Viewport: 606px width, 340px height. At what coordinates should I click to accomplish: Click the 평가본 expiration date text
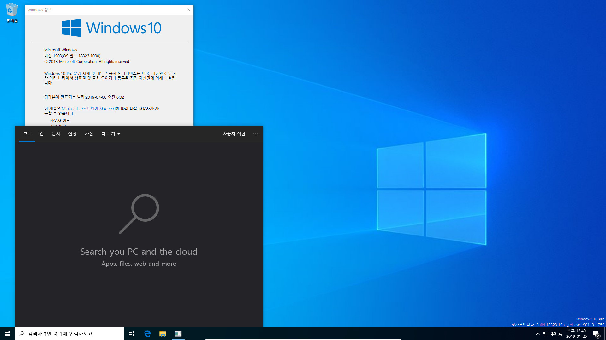84,97
